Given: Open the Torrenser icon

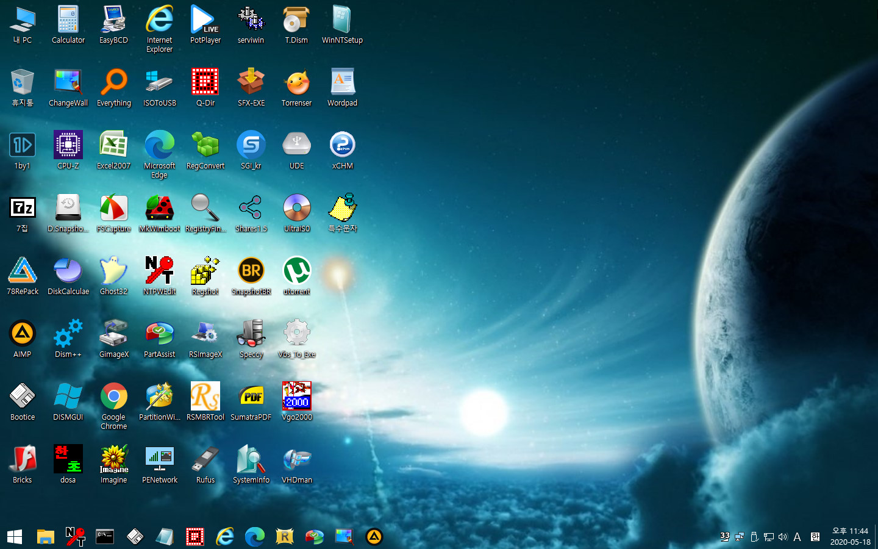Looking at the screenshot, I should coord(297,88).
